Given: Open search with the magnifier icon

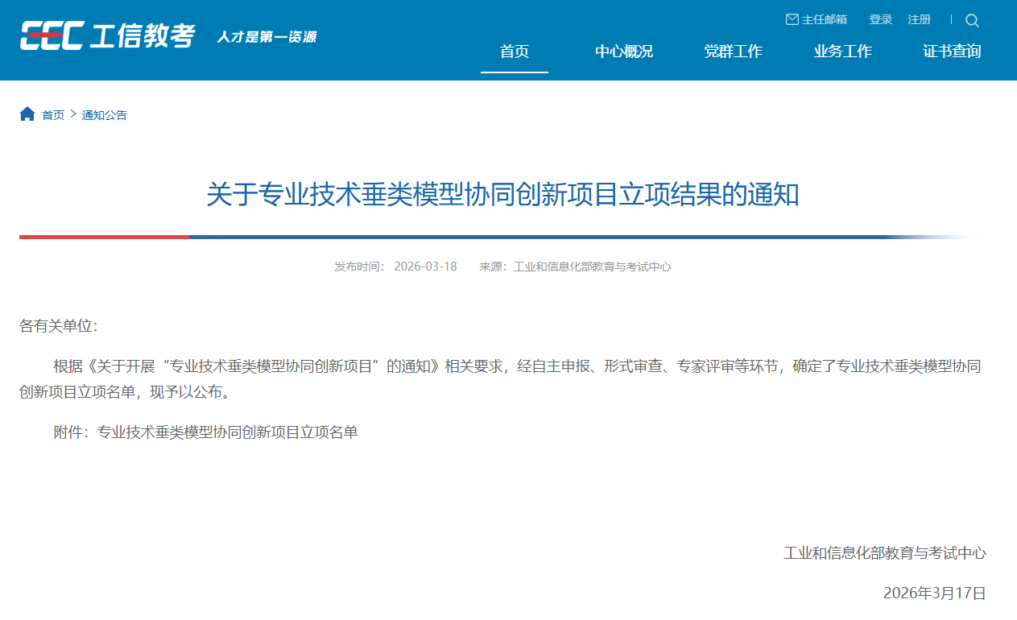Looking at the screenshot, I should (972, 20).
